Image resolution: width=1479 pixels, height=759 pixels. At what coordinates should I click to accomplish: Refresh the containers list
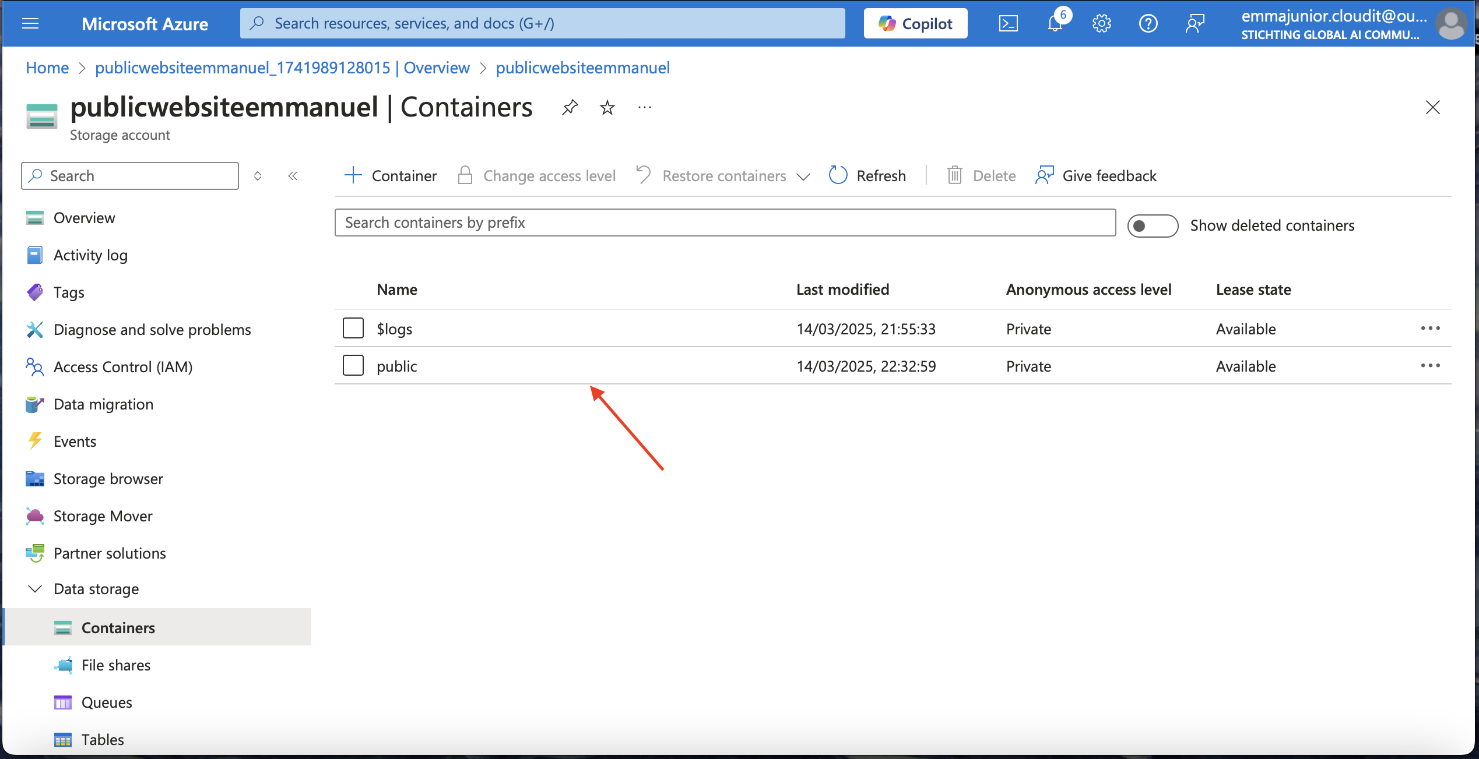pos(867,176)
